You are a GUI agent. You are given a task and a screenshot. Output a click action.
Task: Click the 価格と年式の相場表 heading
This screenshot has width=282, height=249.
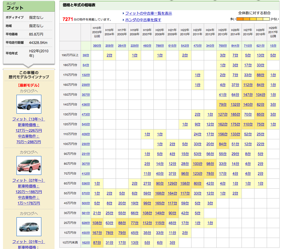[x=79, y=5]
